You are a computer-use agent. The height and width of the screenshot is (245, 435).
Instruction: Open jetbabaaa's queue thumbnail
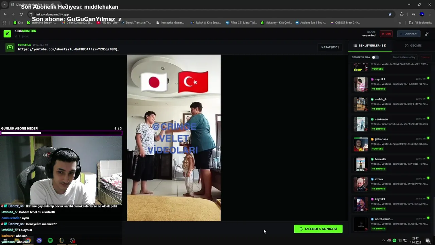click(x=361, y=144)
